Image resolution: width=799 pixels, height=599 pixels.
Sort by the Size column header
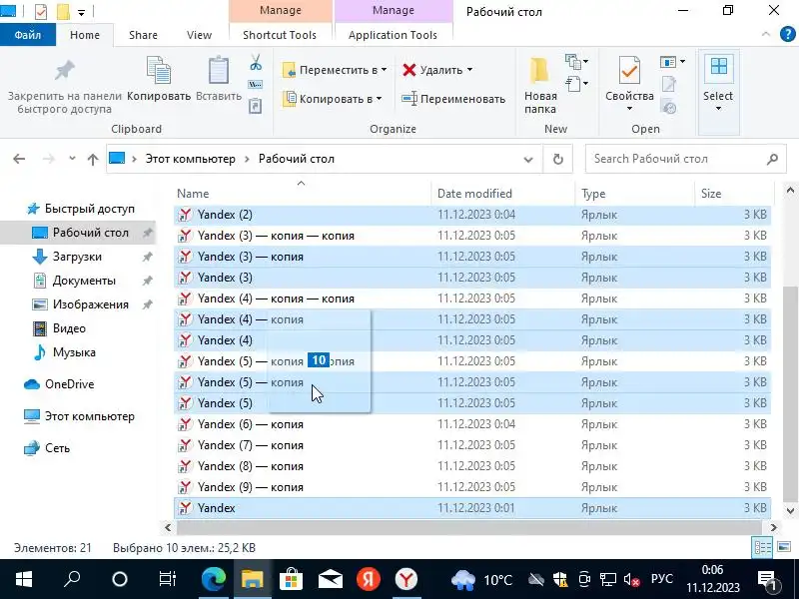click(x=734, y=194)
